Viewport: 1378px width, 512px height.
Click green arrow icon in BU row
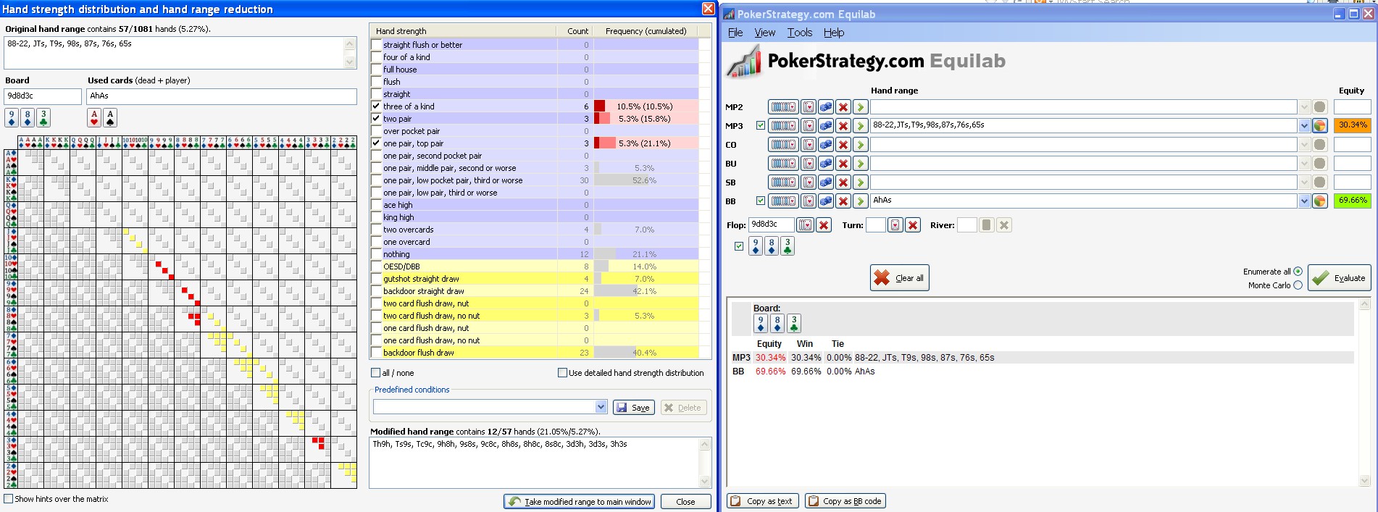tap(860, 163)
